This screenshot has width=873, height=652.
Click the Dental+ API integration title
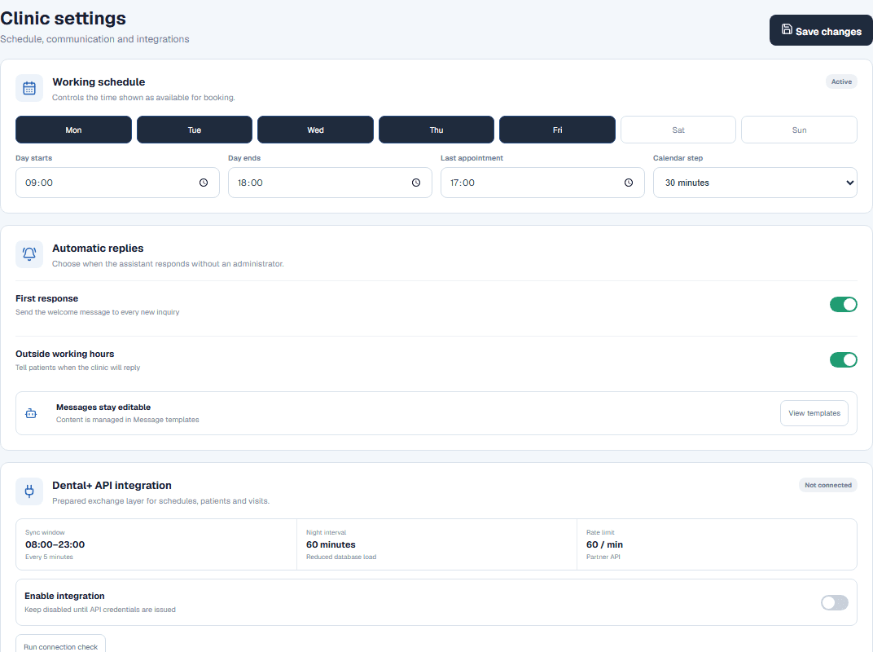[x=112, y=486]
